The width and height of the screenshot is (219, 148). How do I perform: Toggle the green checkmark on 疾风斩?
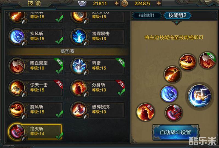59,41
